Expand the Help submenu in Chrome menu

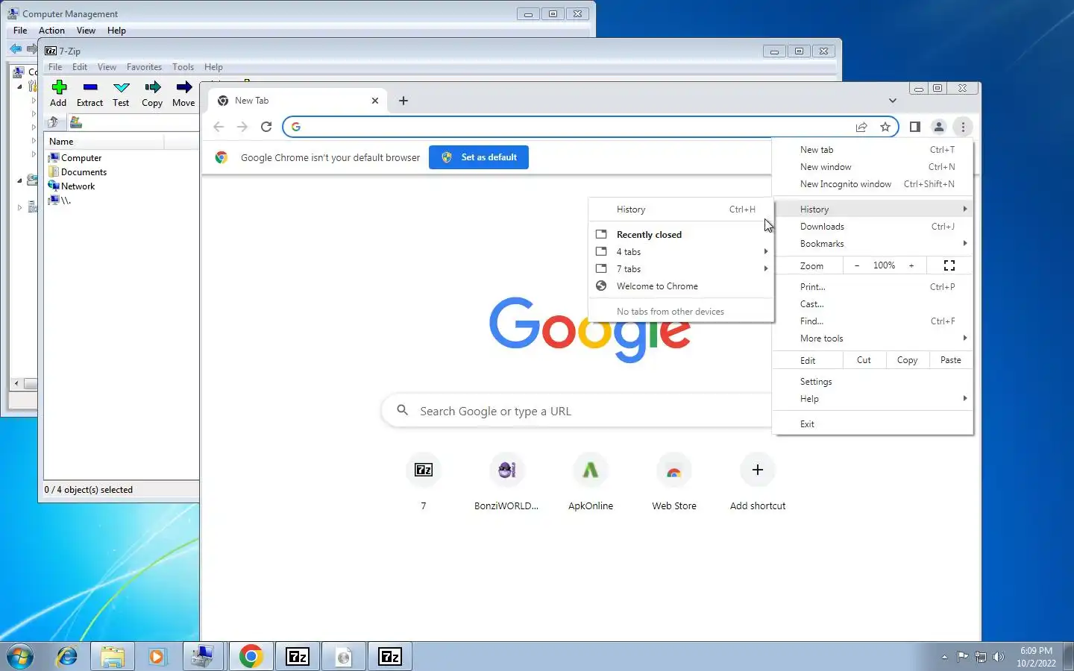pos(873,399)
